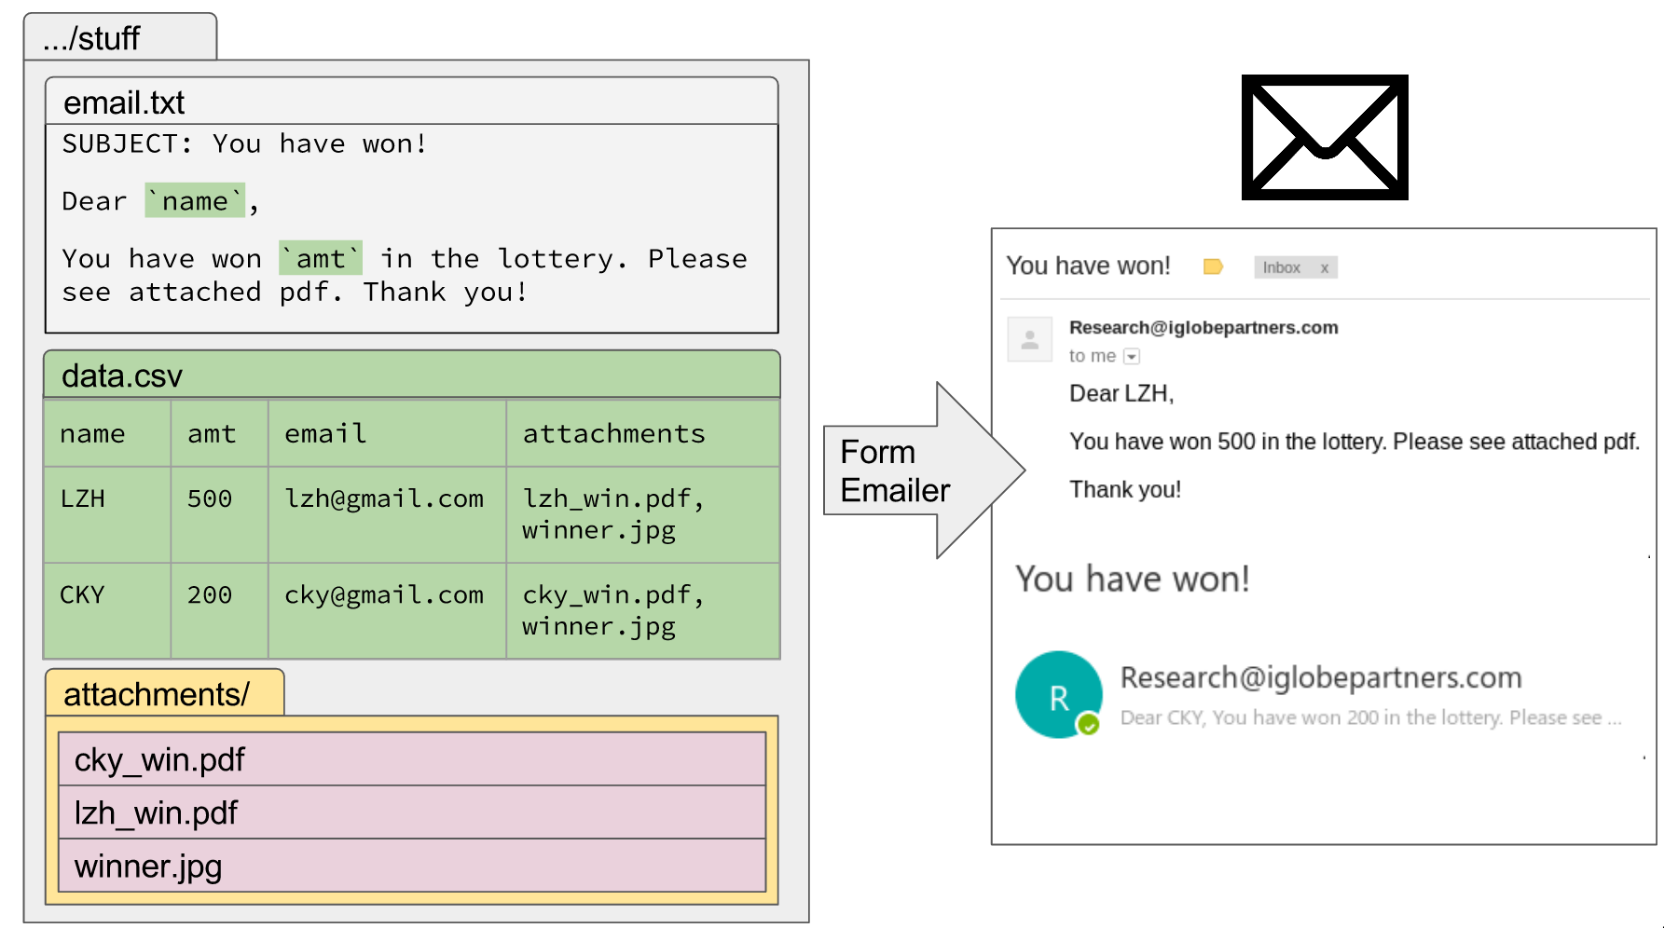
Task: Click the `amt` template placeholder
Action: pyautogui.click(x=321, y=258)
